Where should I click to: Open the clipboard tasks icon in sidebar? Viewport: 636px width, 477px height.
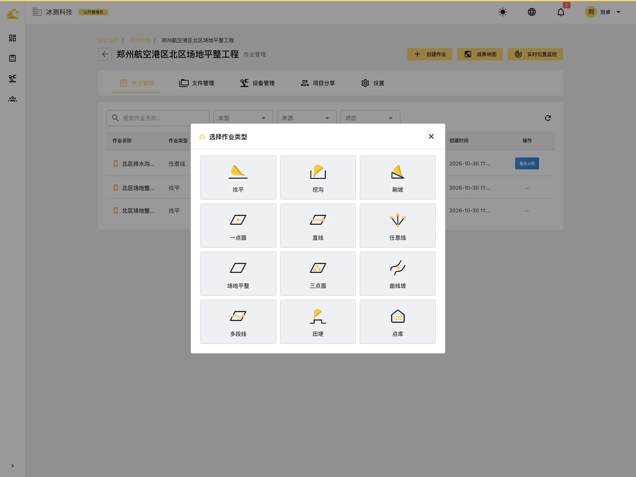coord(12,58)
